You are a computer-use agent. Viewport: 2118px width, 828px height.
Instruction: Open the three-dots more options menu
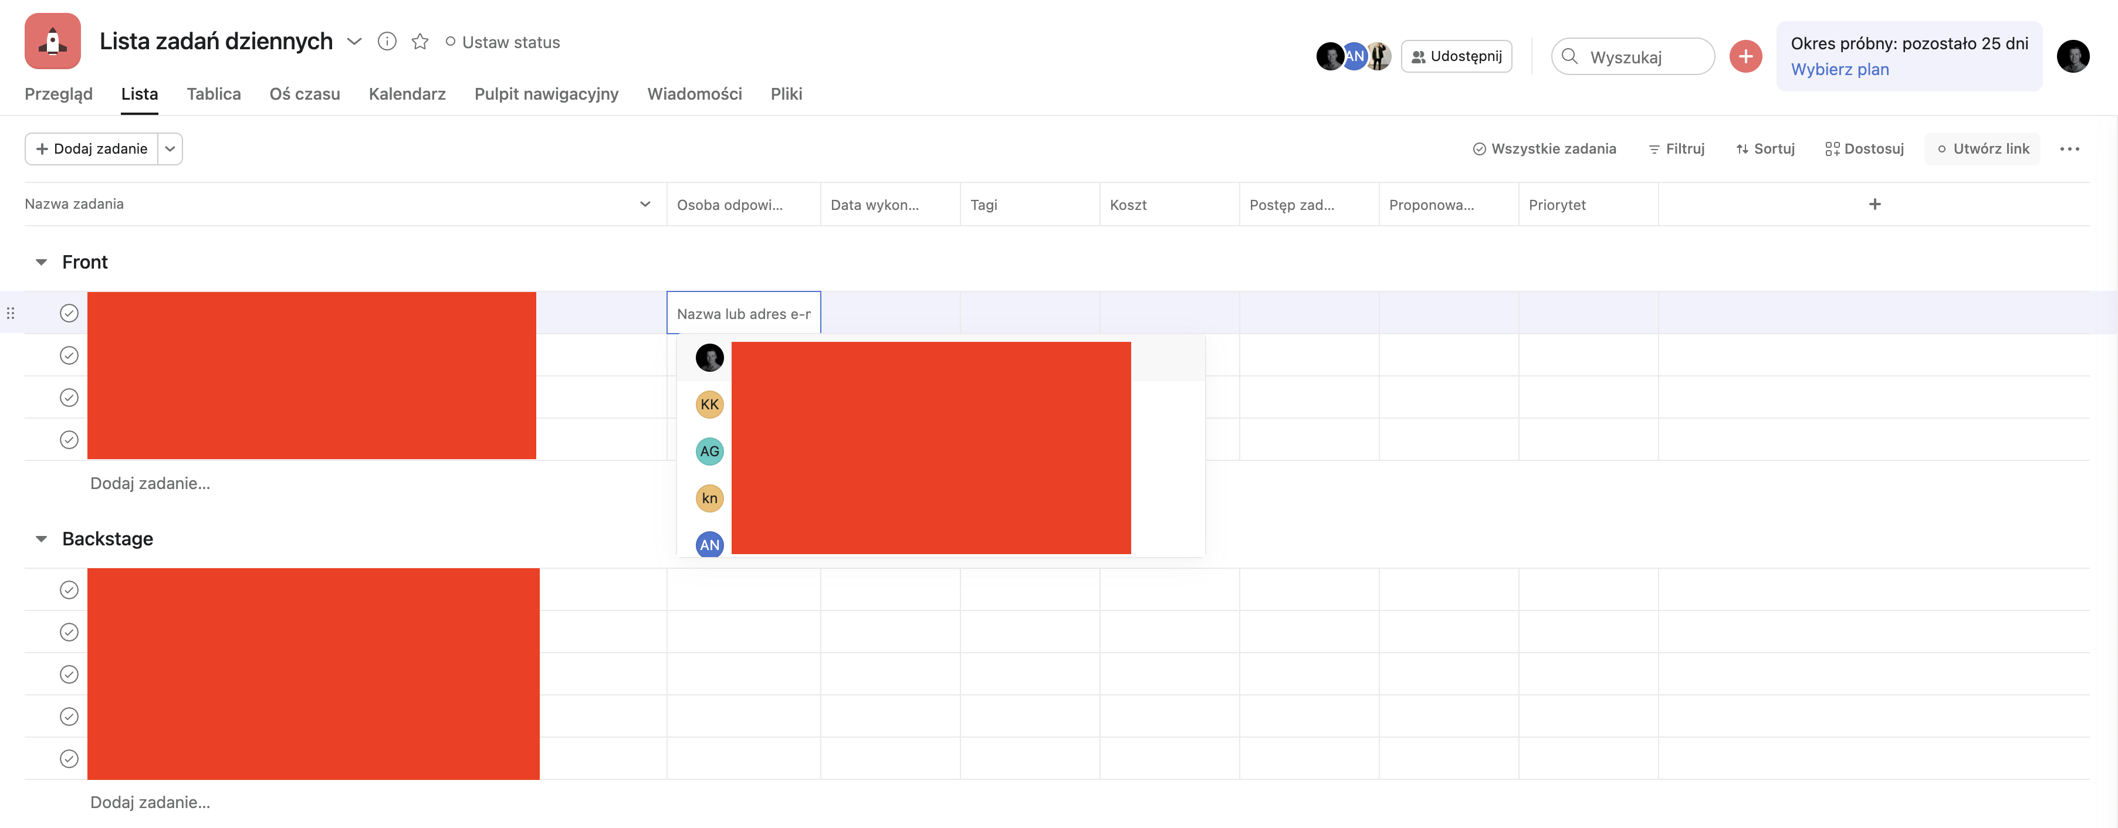click(2069, 149)
